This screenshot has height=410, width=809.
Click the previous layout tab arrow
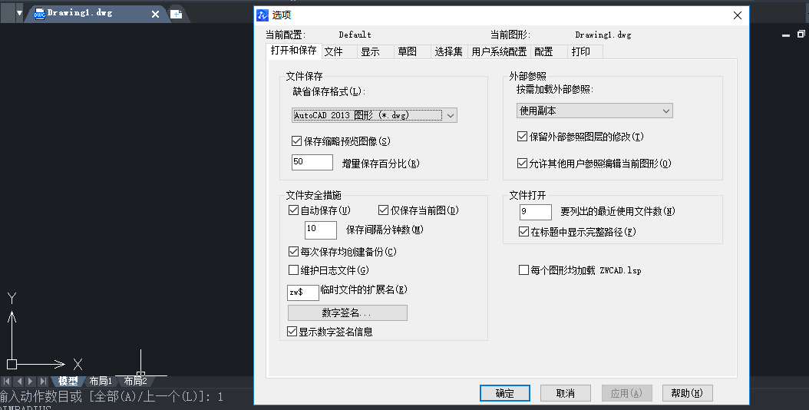pyautogui.click(x=19, y=381)
